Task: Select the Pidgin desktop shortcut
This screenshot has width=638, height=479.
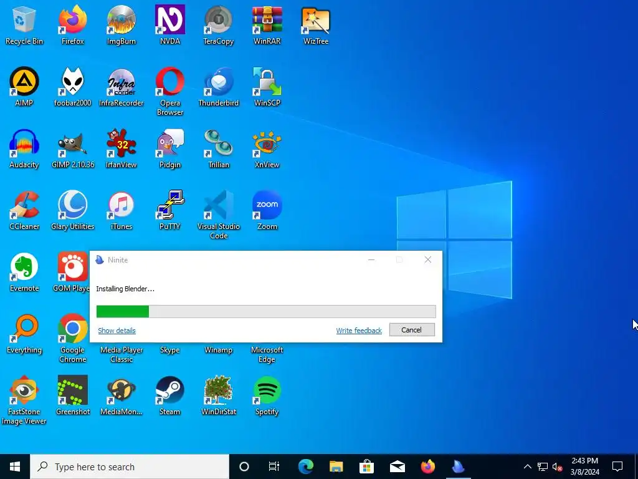Action: pyautogui.click(x=170, y=148)
